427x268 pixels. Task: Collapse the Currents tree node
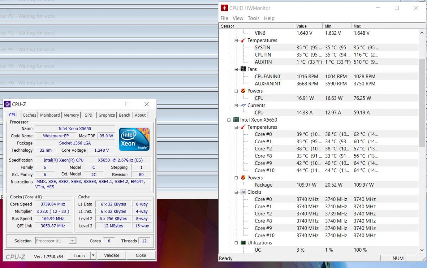coord(236,106)
